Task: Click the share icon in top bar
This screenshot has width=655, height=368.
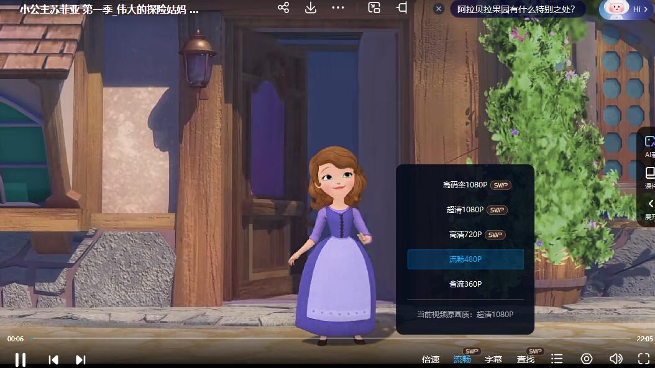Action: pos(283,7)
